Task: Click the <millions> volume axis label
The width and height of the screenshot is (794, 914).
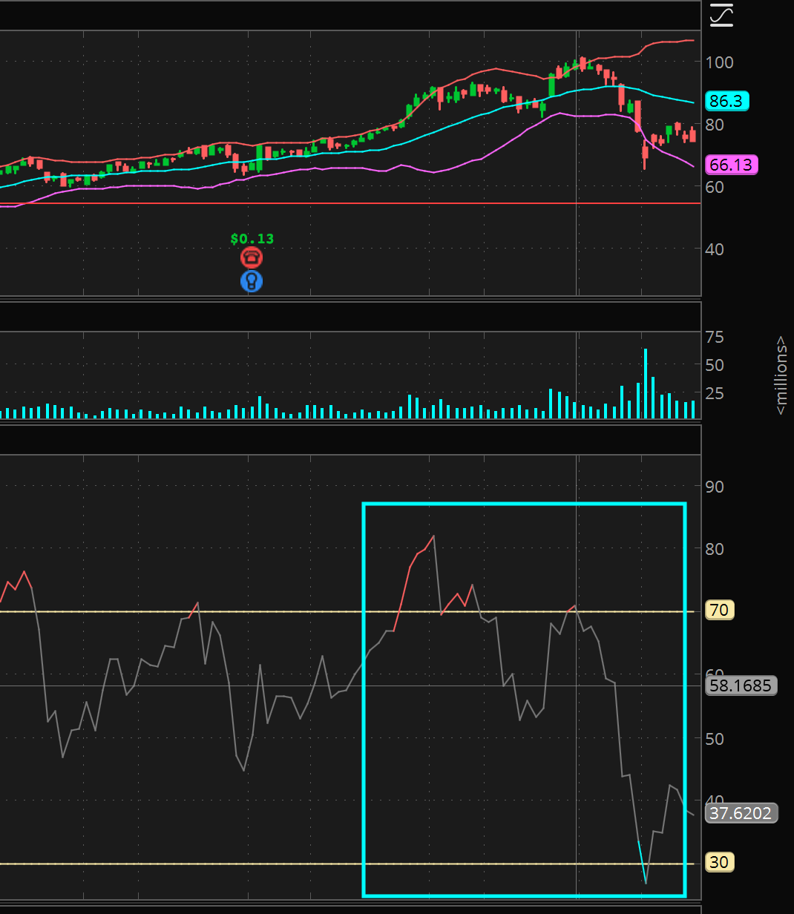Action: coord(781,375)
